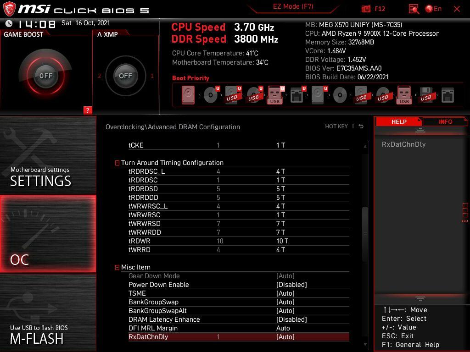The height and width of the screenshot is (352, 470).
Task: Click the red triple-arrow favorites expander
Action: point(464,221)
